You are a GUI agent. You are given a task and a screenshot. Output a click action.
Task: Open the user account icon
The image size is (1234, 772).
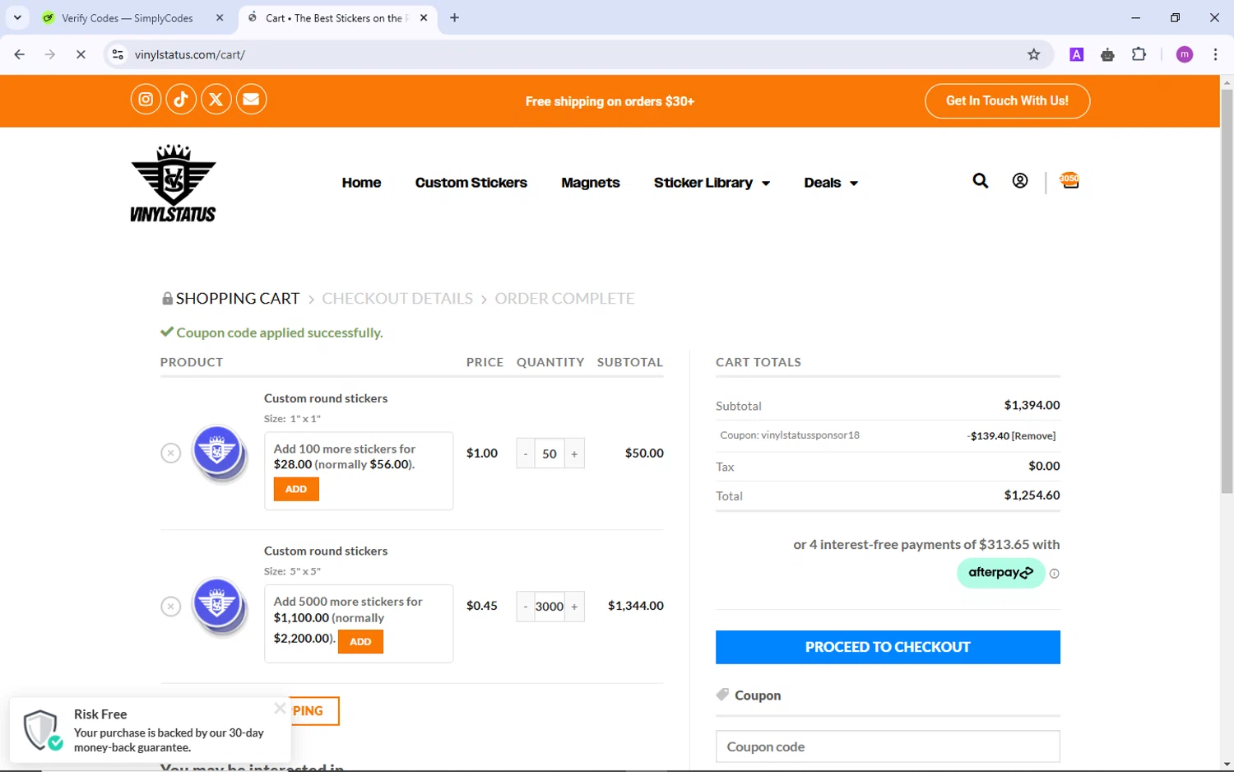[1020, 181]
